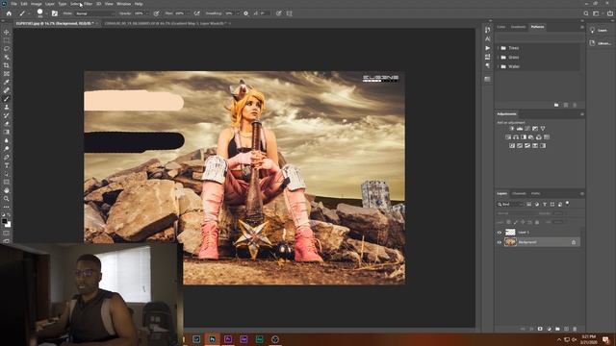This screenshot has height=346, width=616.
Task: Open Premiere Pro from the taskbar
Action: 228,339
